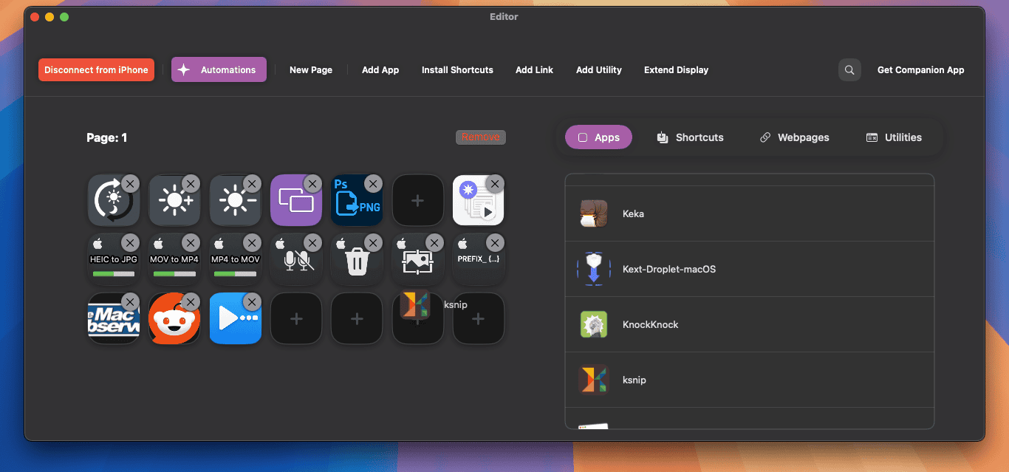Select the purple screen mirroring tile

[296, 199]
